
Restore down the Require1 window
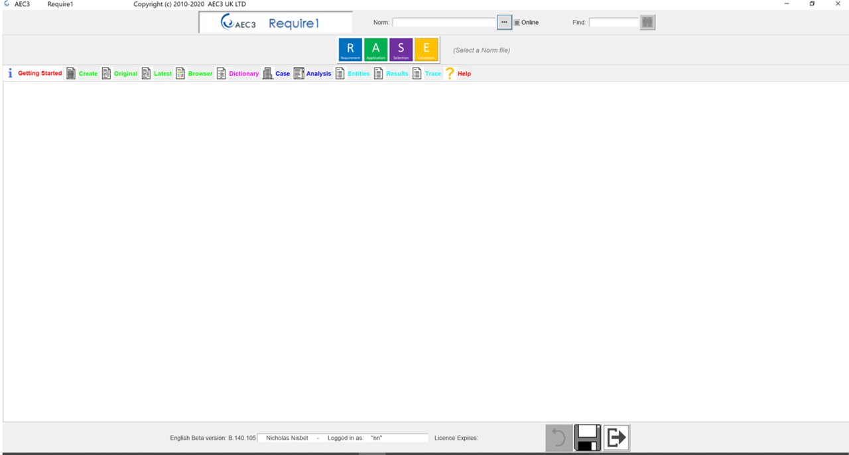click(x=812, y=4)
